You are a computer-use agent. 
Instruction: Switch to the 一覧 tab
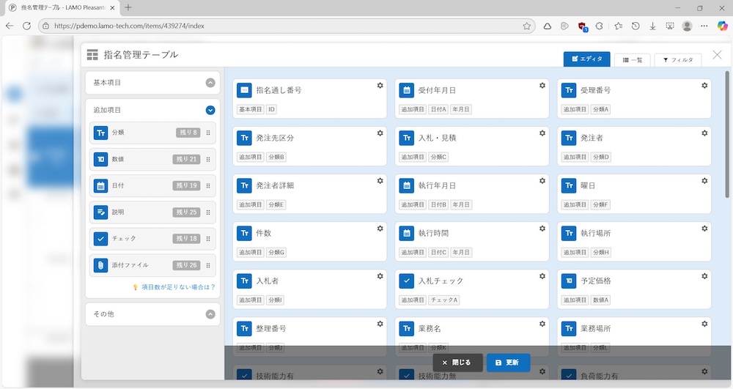[x=632, y=59]
